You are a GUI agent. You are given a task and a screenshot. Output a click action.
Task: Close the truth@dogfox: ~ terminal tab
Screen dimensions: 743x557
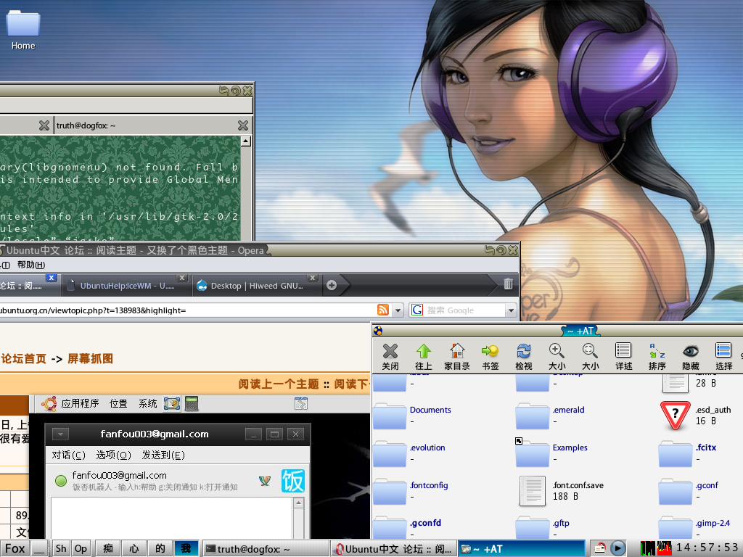243,125
